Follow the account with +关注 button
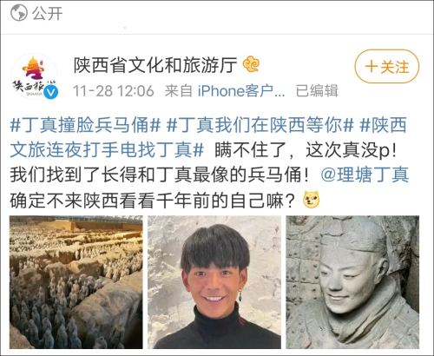The width and height of the screenshot is (434, 356). click(x=387, y=67)
